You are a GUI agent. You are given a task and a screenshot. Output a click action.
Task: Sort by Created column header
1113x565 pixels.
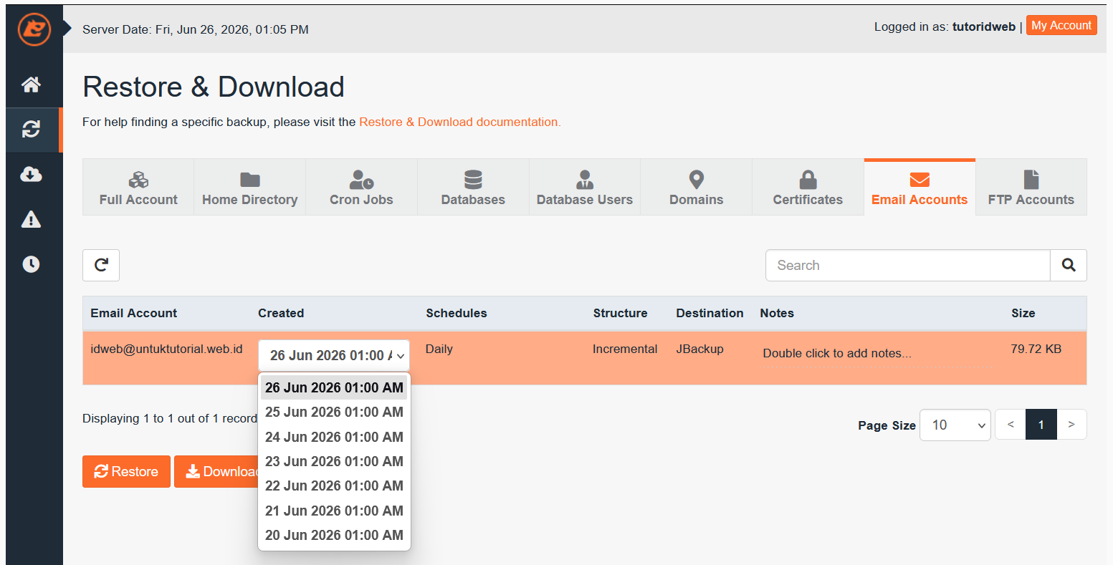[281, 313]
